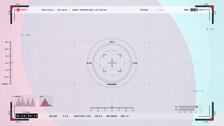Image resolution: width=224 pixels, height=126 pixels.
Task: Click the 5m mark on focus scale
Action: [x=7, y=56]
